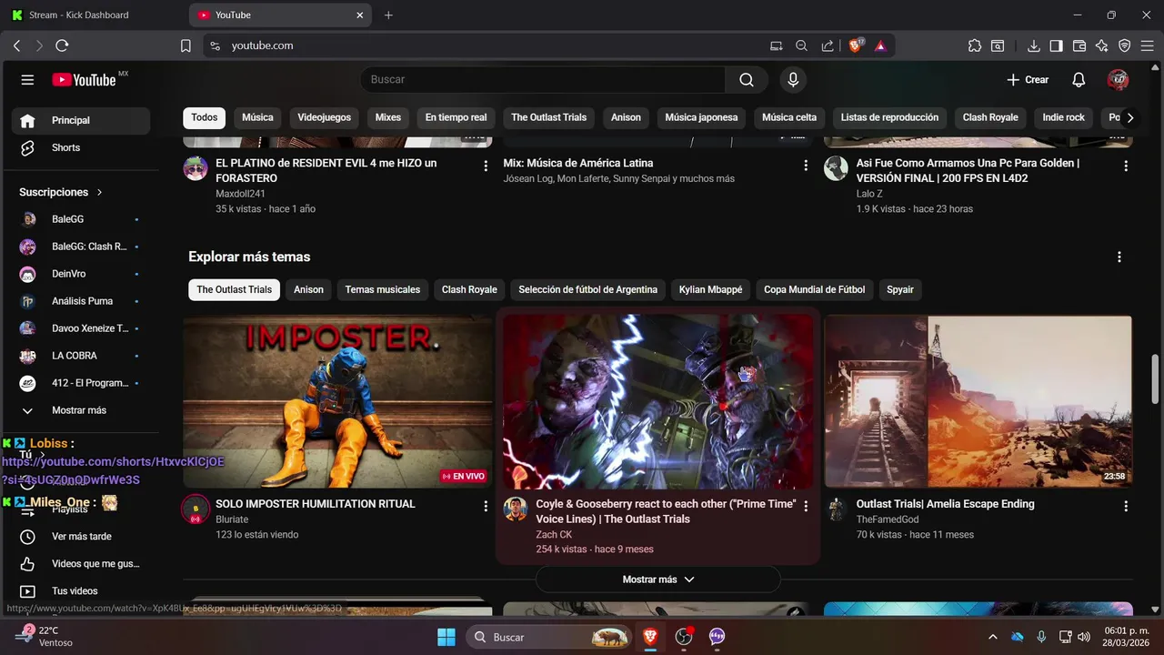Select Selección de fútbol de Argentina tab
1164x655 pixels.
[587, 289]
